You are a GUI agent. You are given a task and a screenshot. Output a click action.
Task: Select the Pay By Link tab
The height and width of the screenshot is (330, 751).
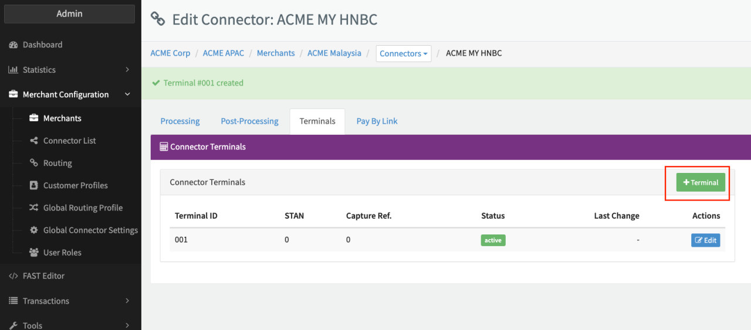(377, 121)
